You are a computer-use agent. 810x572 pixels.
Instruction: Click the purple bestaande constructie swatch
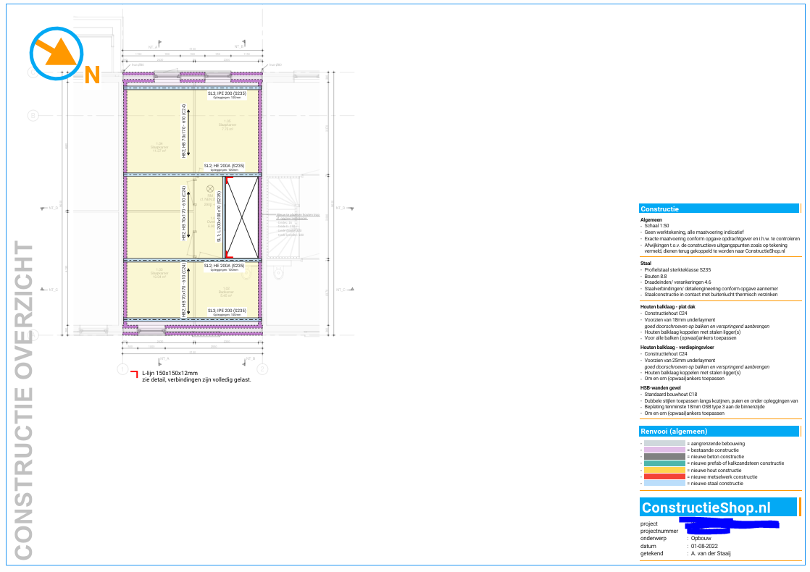pyautogui.click(x=664, y=450)
